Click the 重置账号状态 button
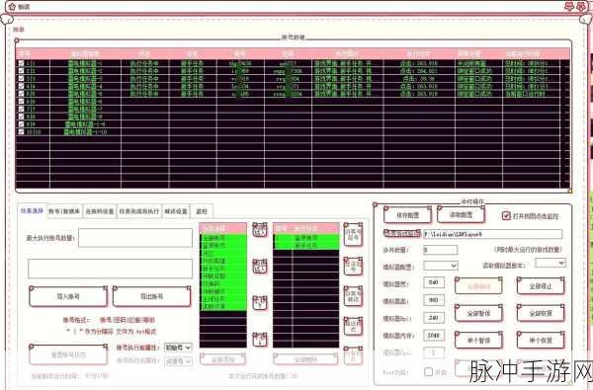 click(68, 354)
